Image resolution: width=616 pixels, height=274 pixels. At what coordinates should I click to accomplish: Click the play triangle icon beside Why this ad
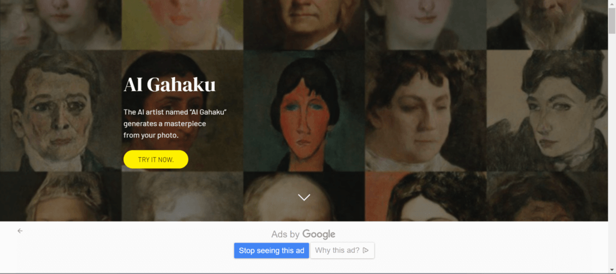tap(366, 251)
